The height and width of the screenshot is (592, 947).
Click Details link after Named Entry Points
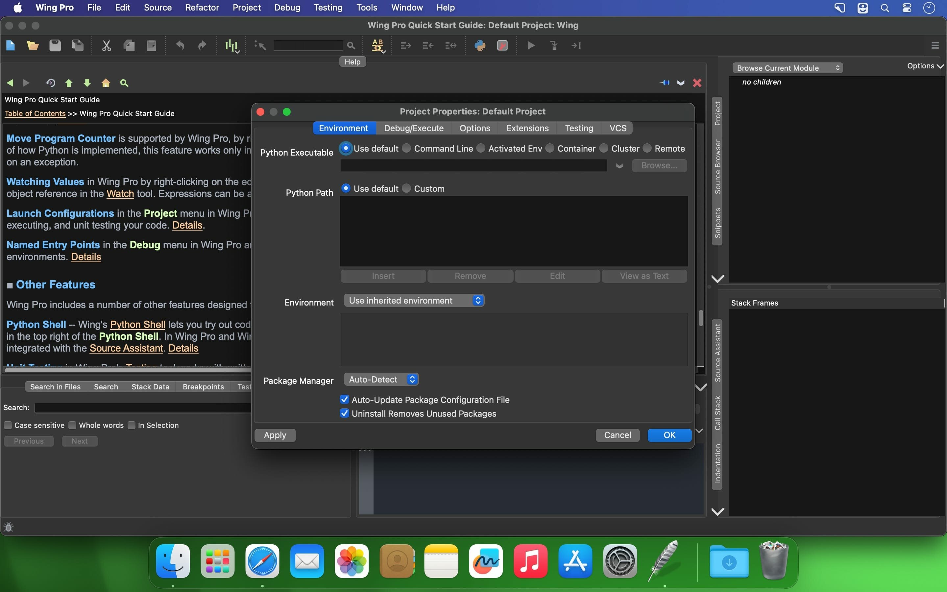tap(86, 257)
